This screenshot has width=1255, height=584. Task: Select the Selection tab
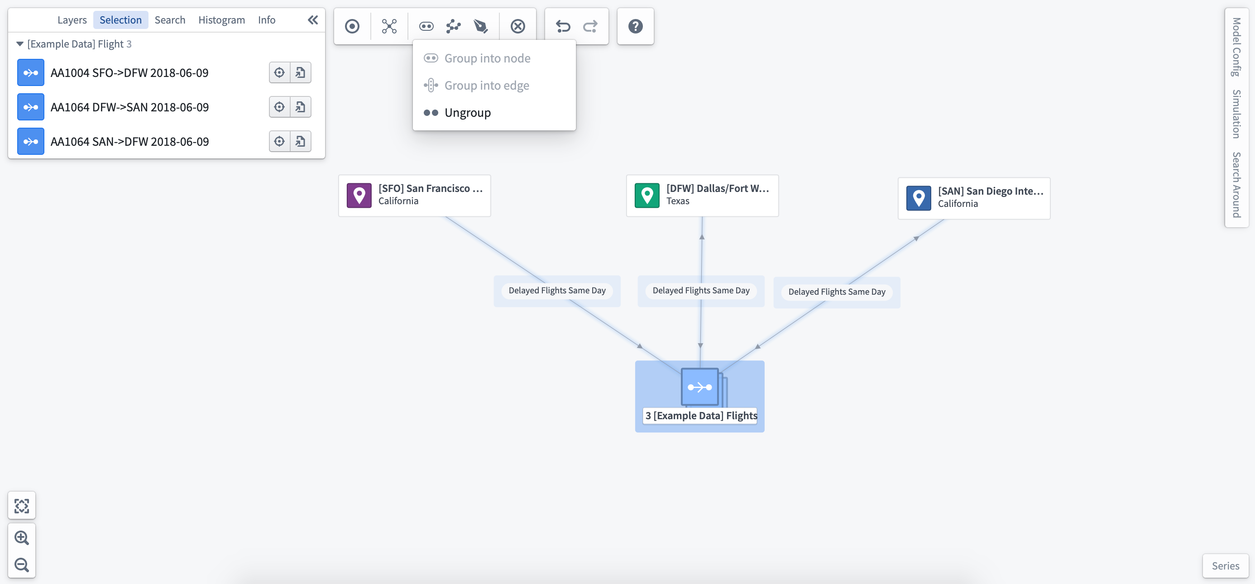[120, 20]
